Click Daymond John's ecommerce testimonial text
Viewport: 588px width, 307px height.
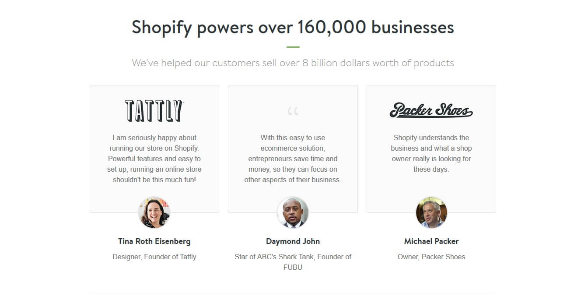[x=293, y=159]
